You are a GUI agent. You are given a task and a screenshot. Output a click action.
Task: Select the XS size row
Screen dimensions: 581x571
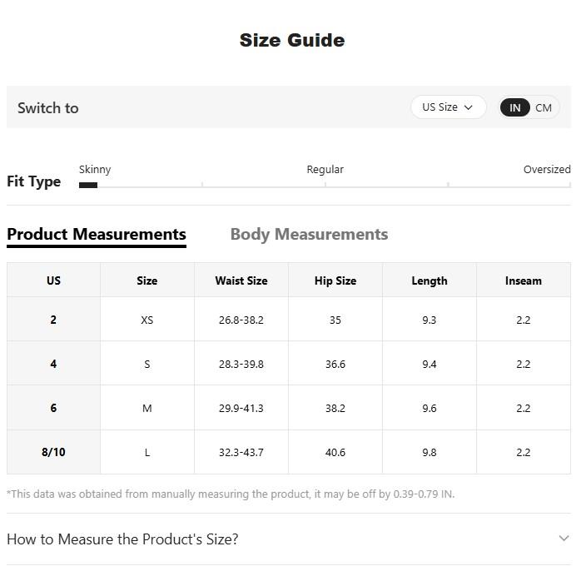tap(147, 320)
